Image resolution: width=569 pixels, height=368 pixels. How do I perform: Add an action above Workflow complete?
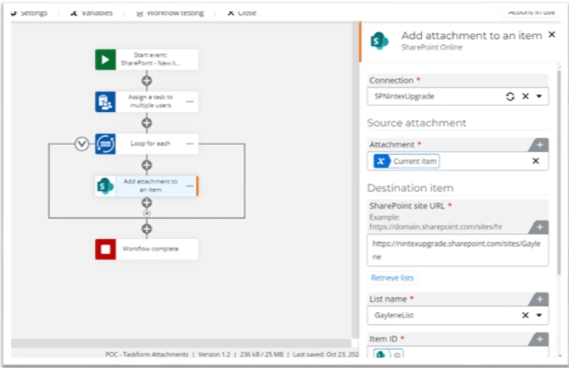[x=147, y=229]
